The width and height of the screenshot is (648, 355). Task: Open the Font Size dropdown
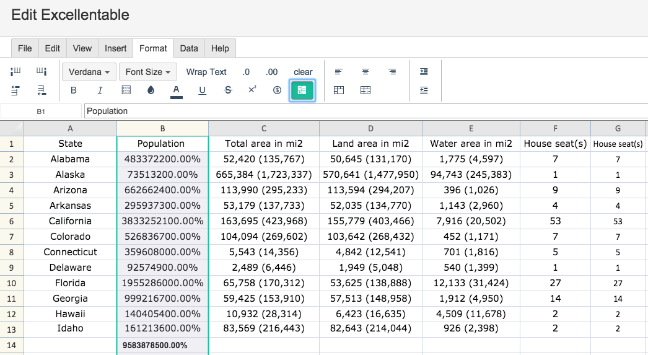(x=148, y=72)
